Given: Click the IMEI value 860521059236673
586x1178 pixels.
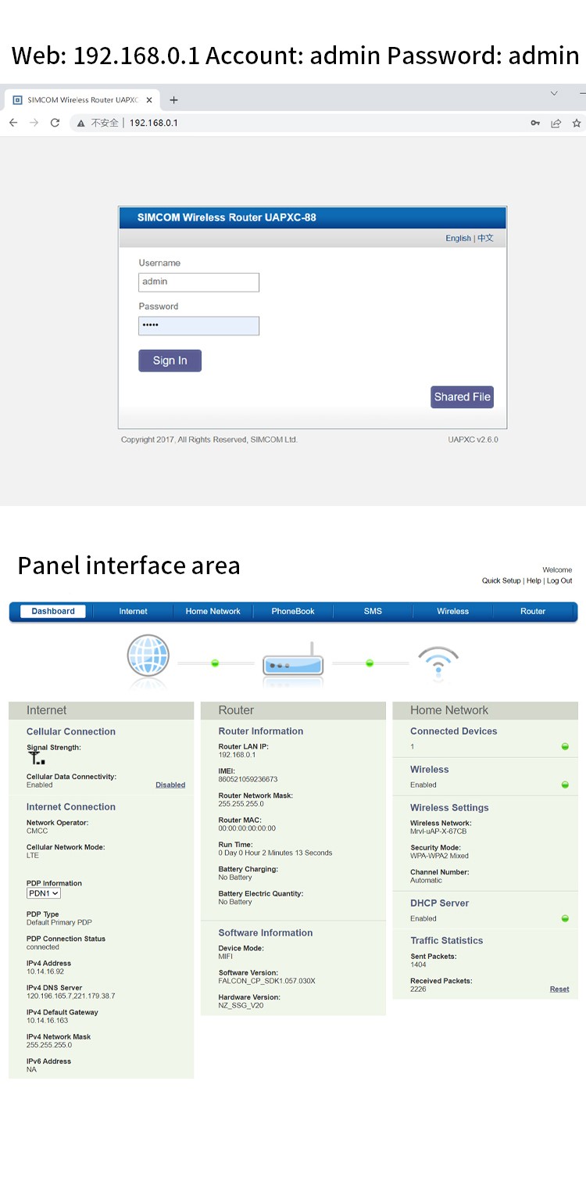Looking at the screenshot, I should pyautogui.click(x=248, y=780).
